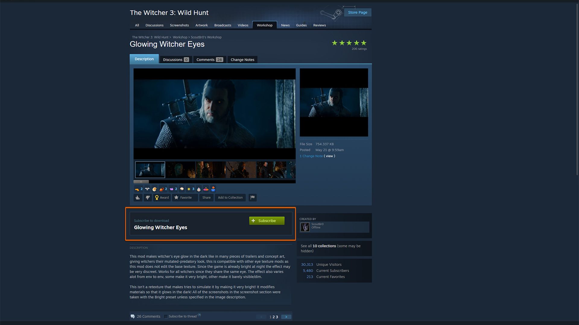Viewport: 579px width, 325px height.
Task: Open the Comments tab with 26 comments
Action: (x=210, y=60)
